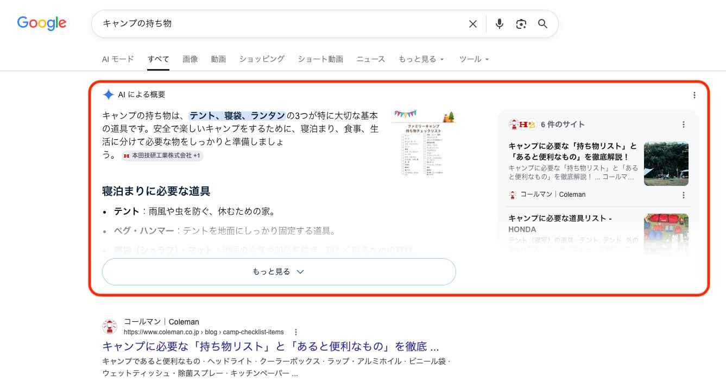Click AI による概要 label
This screenshot has width=726, height=387.
(142, 95)
